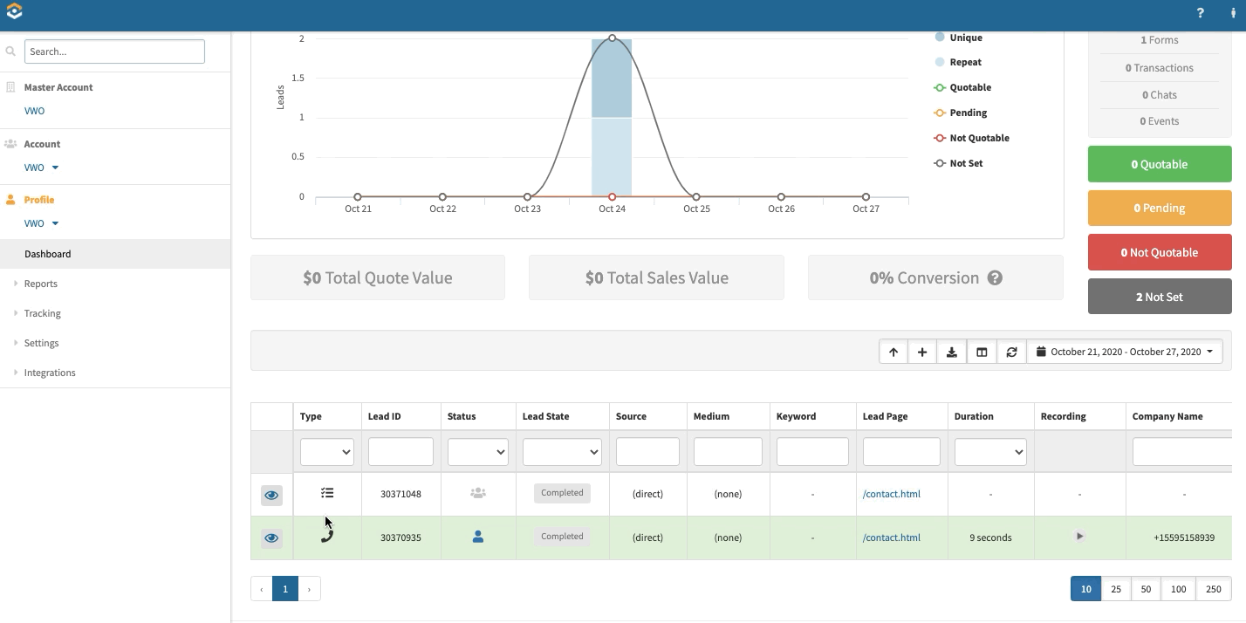Toggle Not Quotable line in chart legend

click(972, 138)
